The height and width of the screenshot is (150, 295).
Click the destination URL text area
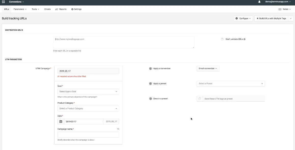click(x=123, y=42)
